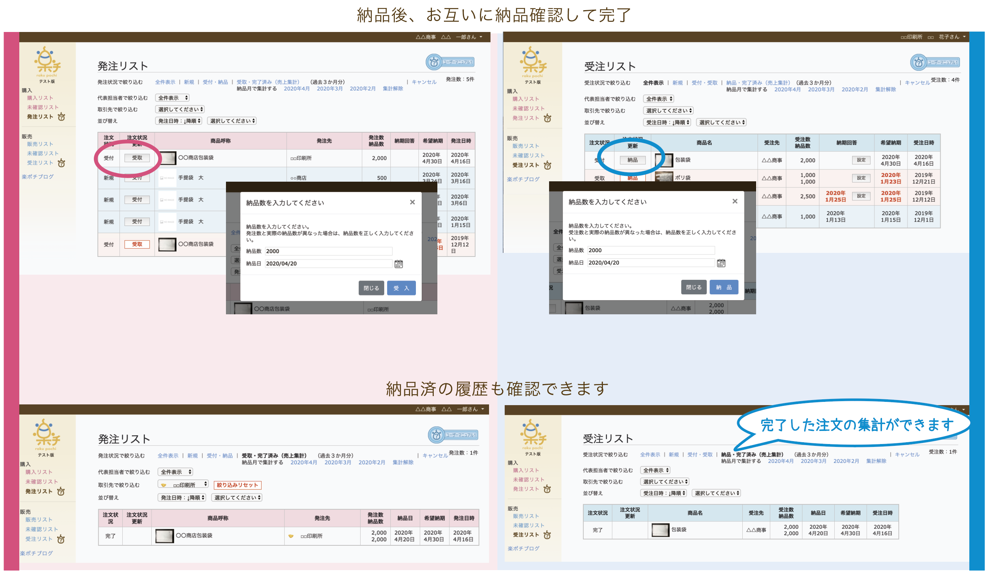Click yellow icon before □□印刷所 in 完了 row
This screenshot has height=577, width=989.
(291, 536)
